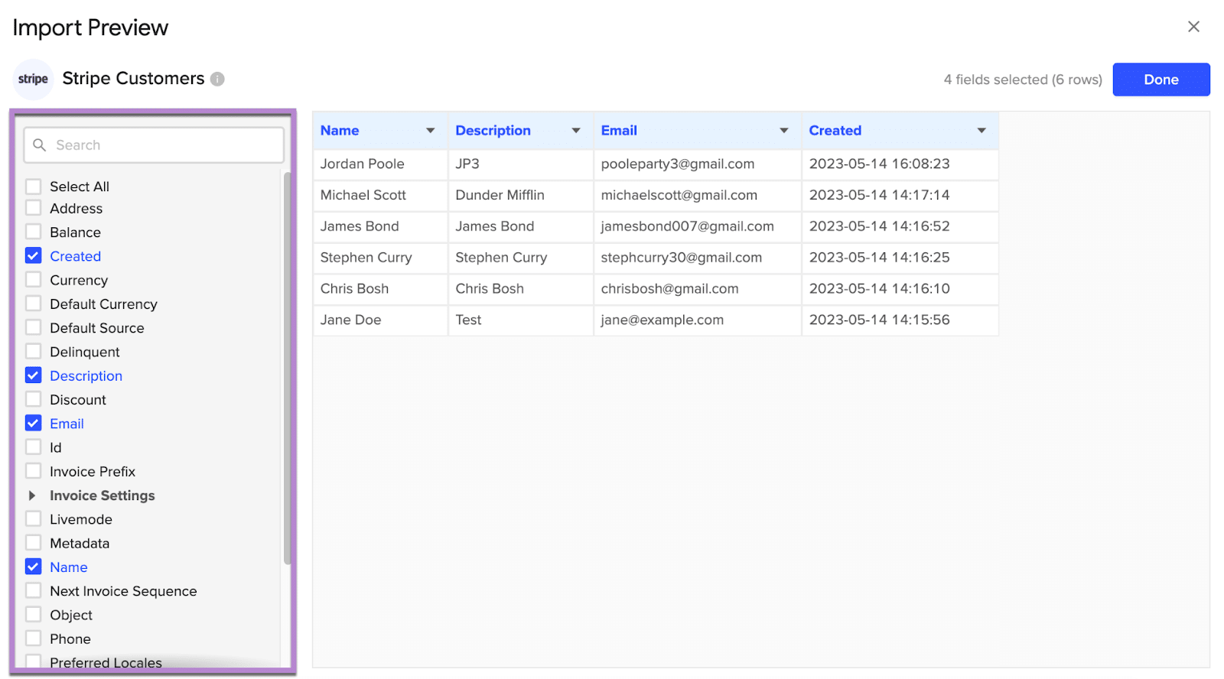
Task: Open the Email column dropdown arrow
Action: click(784, 131)
